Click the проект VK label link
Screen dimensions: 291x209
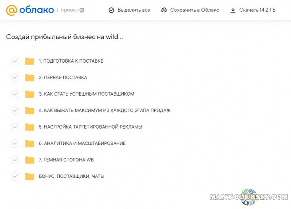point(72,10)
